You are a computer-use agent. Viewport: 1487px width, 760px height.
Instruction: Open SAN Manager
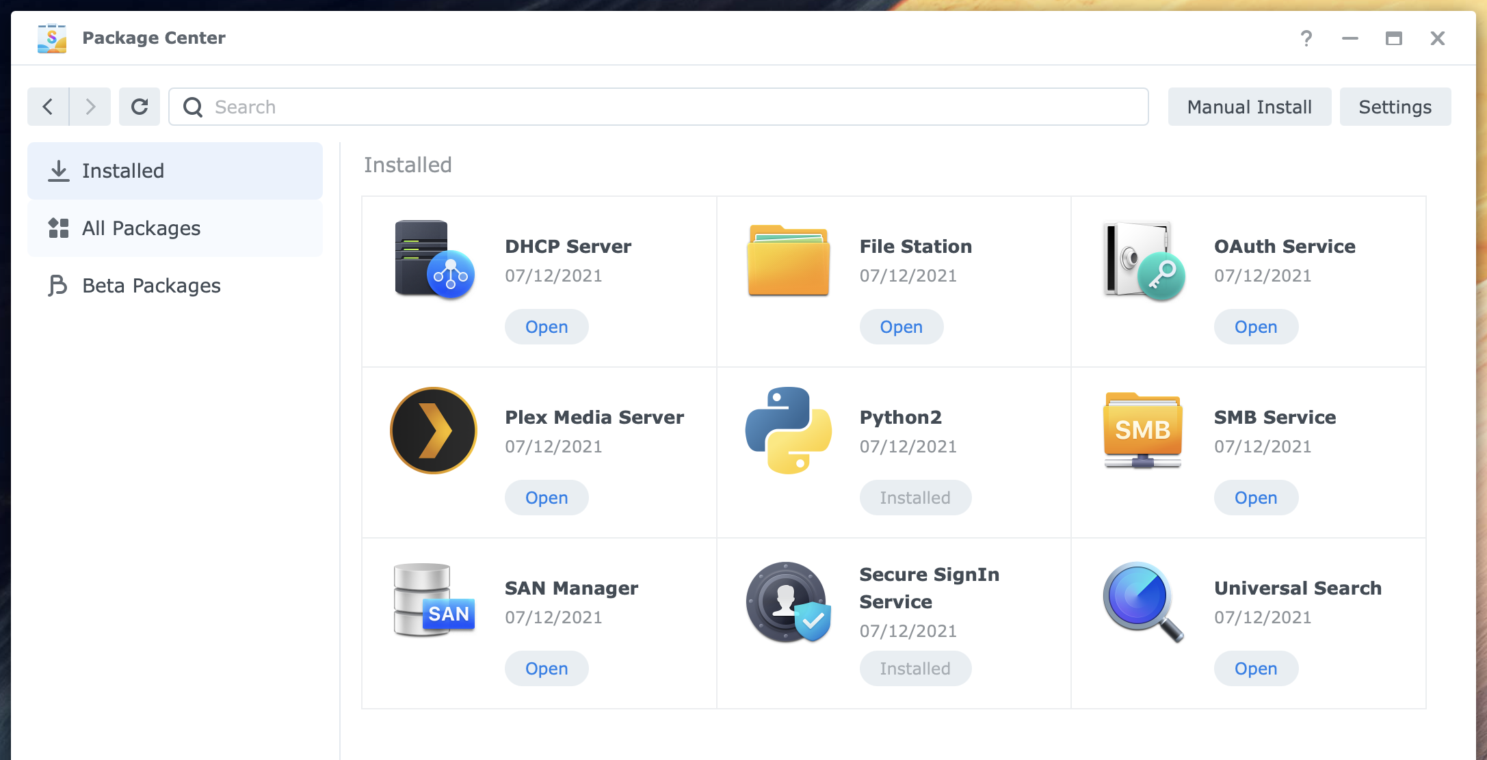click(547, 668)
